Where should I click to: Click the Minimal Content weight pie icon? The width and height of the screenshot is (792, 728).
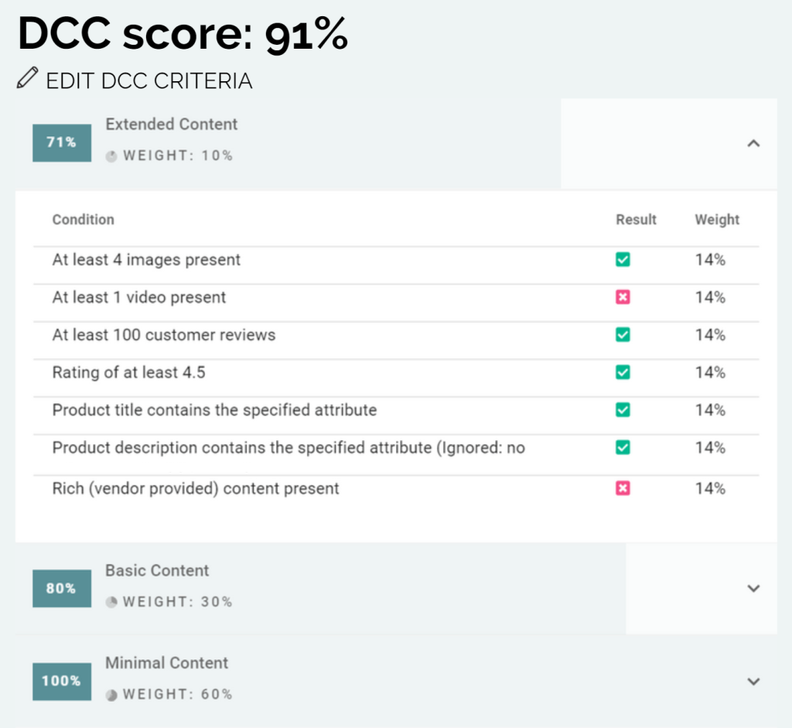pos(111,695)
